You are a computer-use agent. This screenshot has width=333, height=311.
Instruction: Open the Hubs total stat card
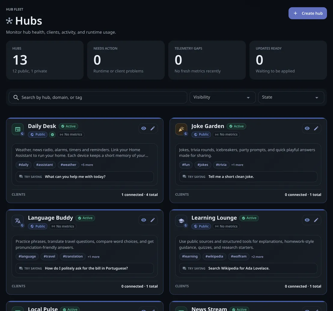(44, 60)
